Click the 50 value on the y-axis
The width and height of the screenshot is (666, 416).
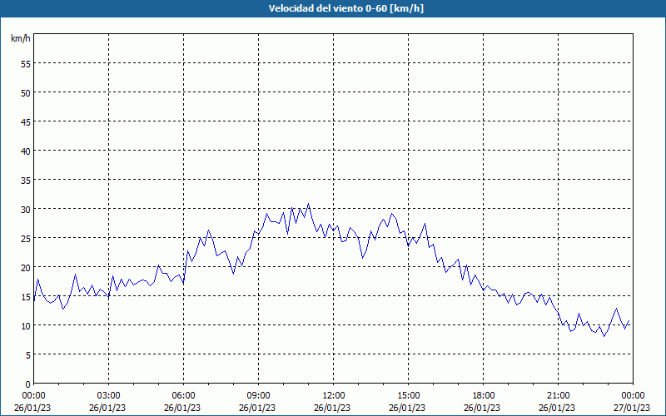coord(26,93)
